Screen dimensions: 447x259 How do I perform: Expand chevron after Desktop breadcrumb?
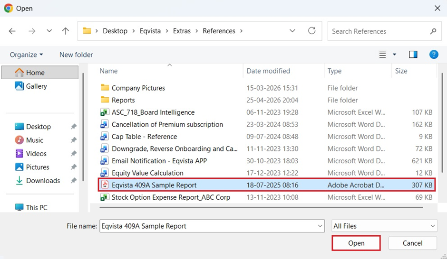134,31
